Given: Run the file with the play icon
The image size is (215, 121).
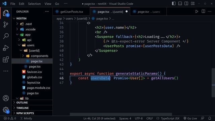Looking at the screenshot, I should click(197, 11).
